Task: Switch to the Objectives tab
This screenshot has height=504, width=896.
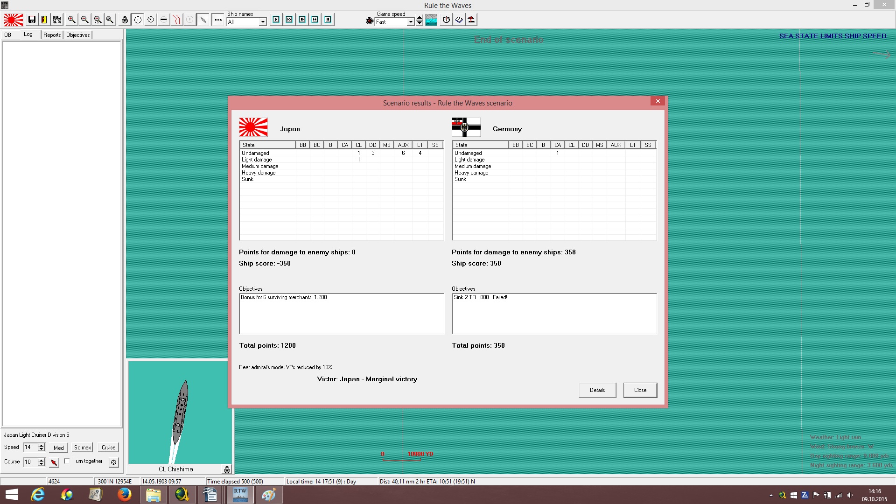Action: coord(78,35)
